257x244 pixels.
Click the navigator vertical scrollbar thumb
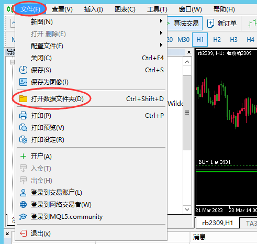pos(187,113)
